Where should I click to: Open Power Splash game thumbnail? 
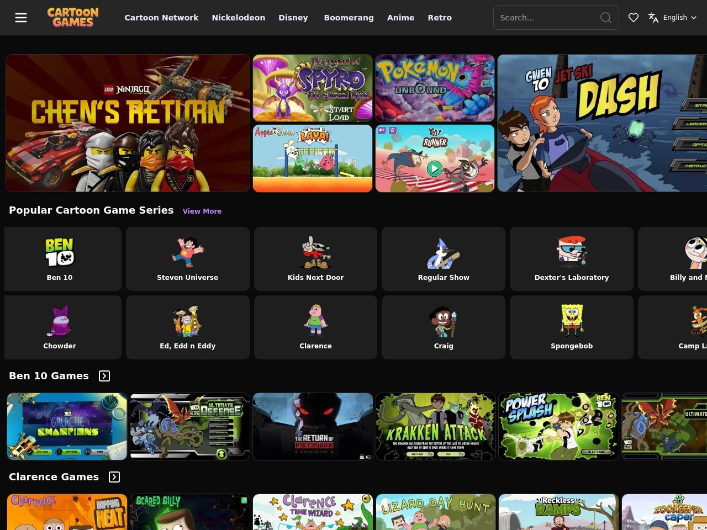tap(558, 426)
